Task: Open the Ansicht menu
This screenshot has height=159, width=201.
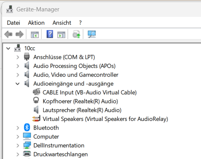Action: pos(62,23)
